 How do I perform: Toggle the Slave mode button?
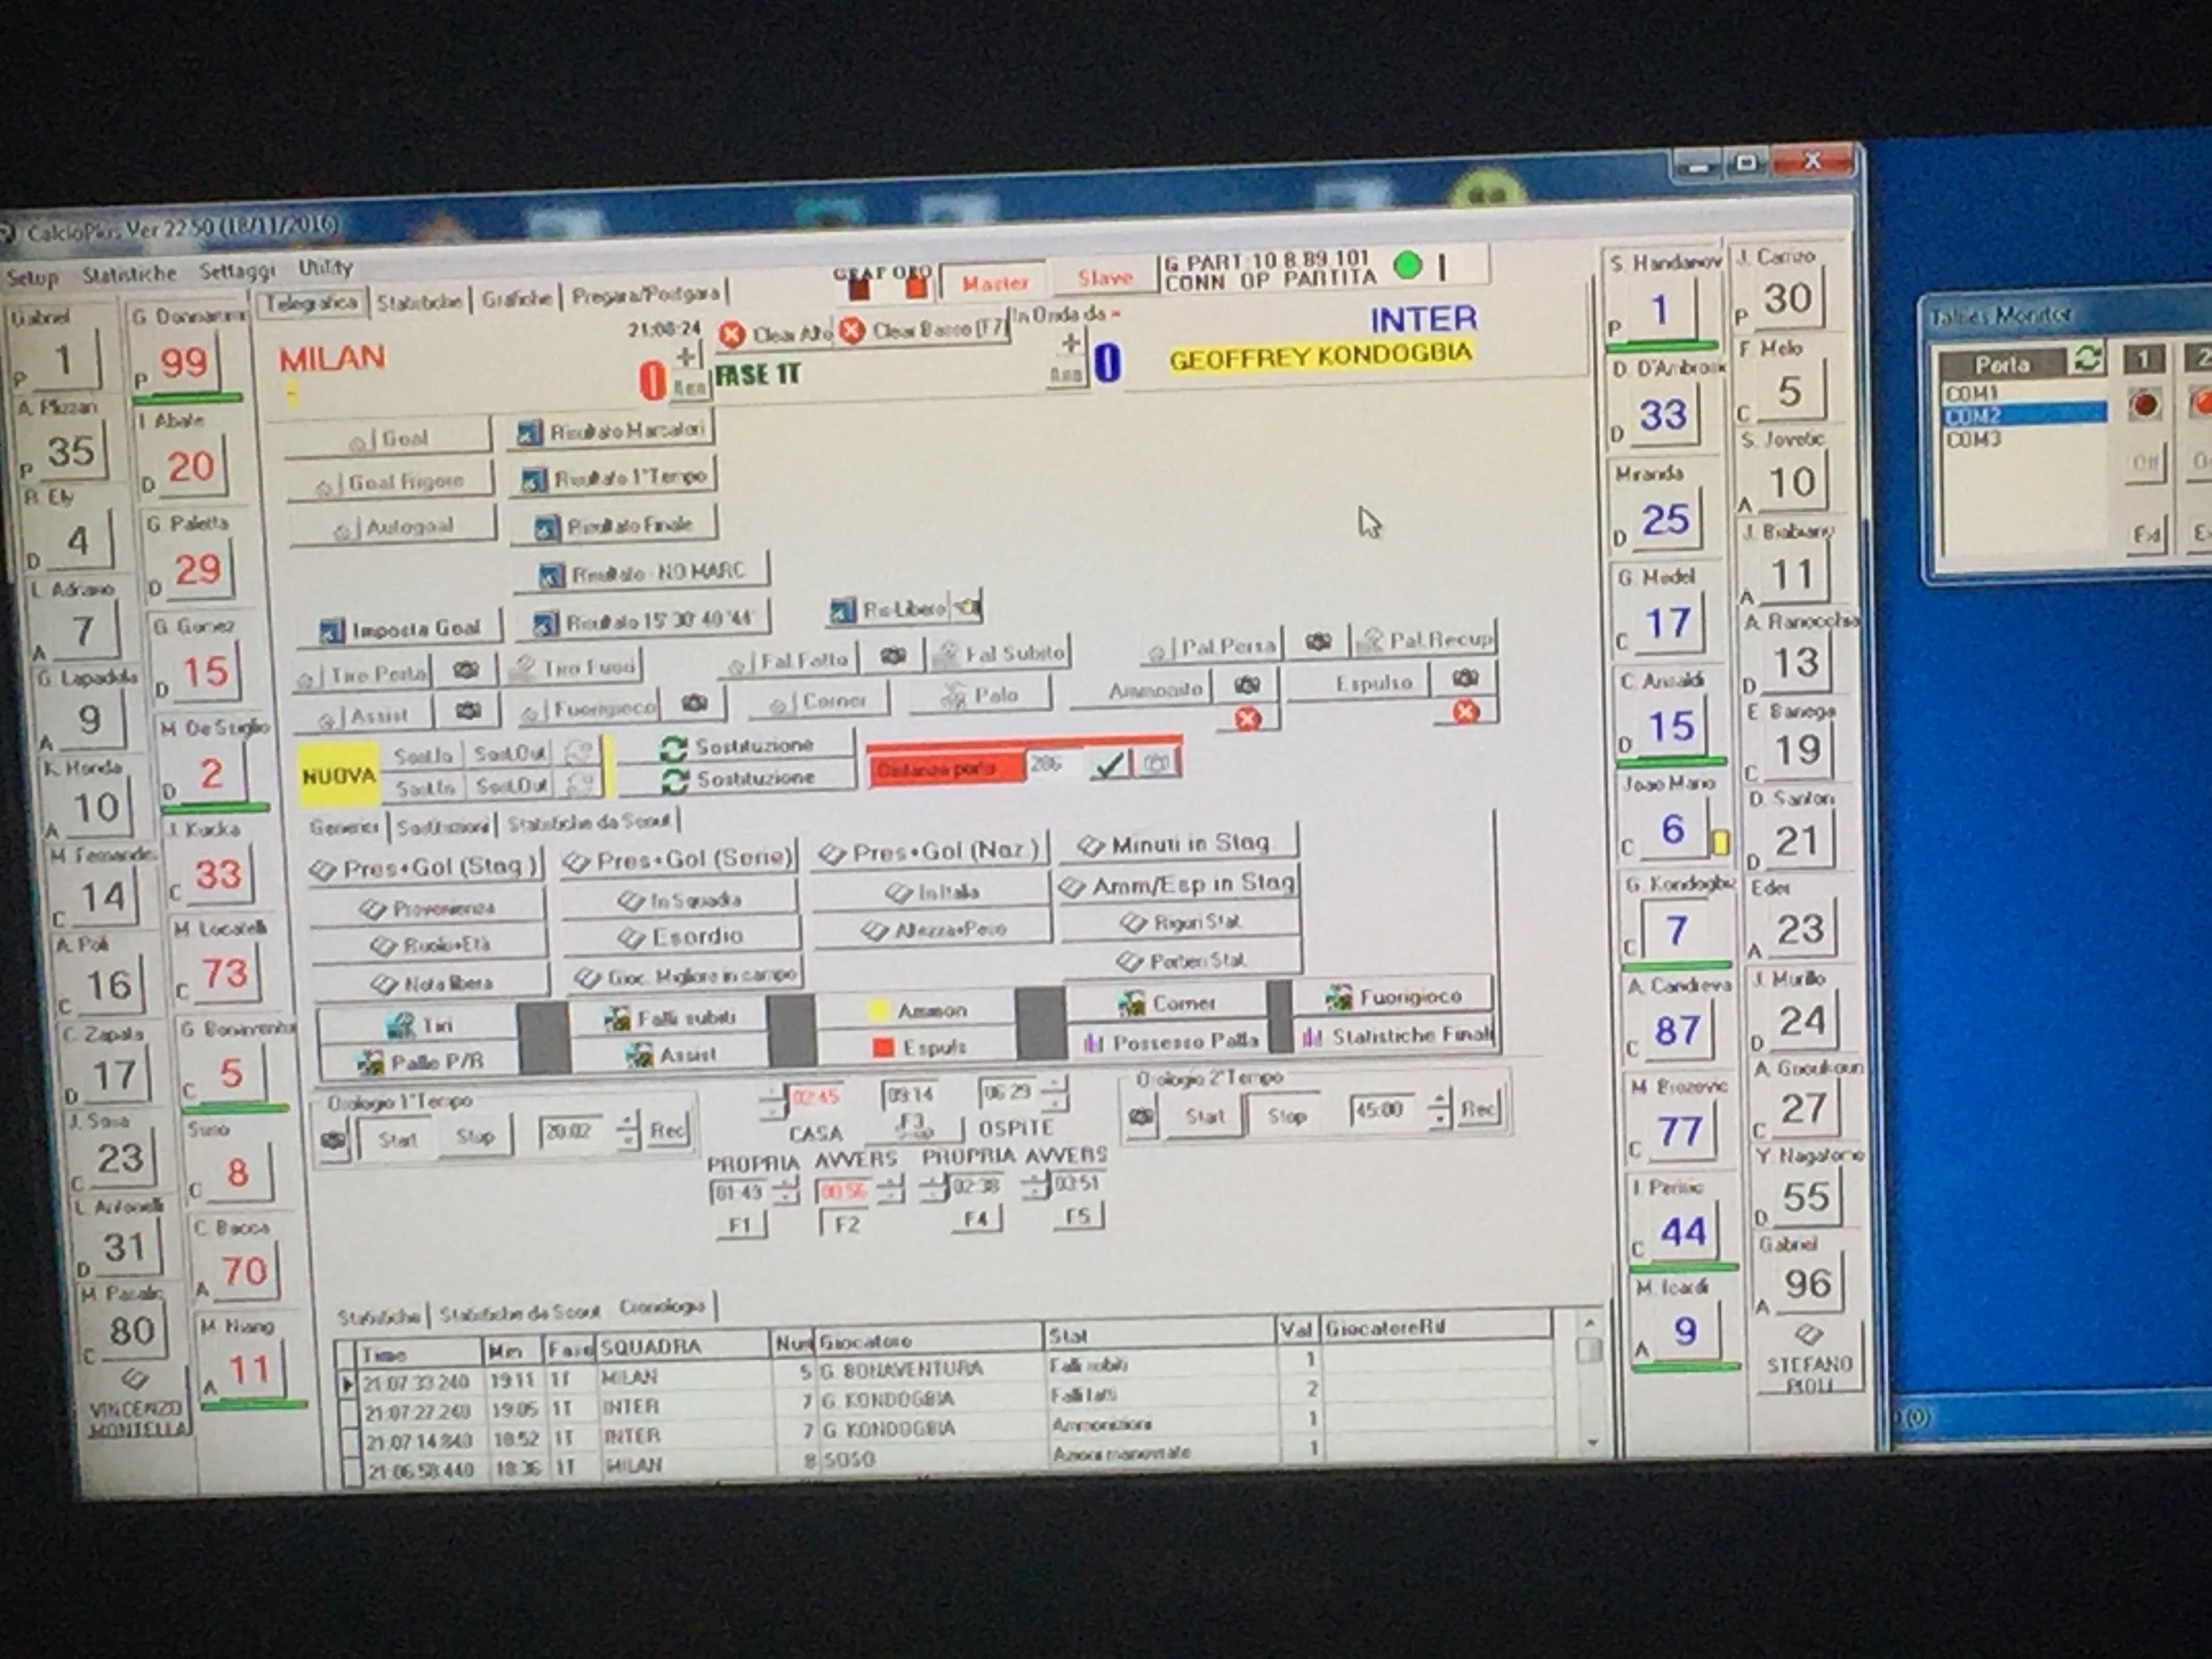1104,278
